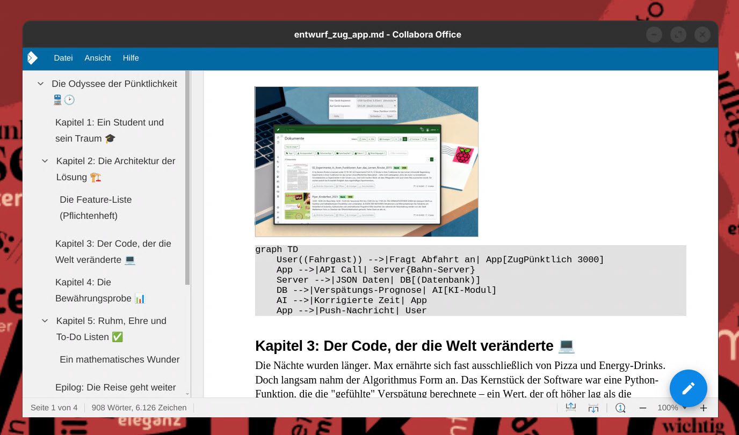
Task: Go to previous page in status bar
Action: click(570, 408)
